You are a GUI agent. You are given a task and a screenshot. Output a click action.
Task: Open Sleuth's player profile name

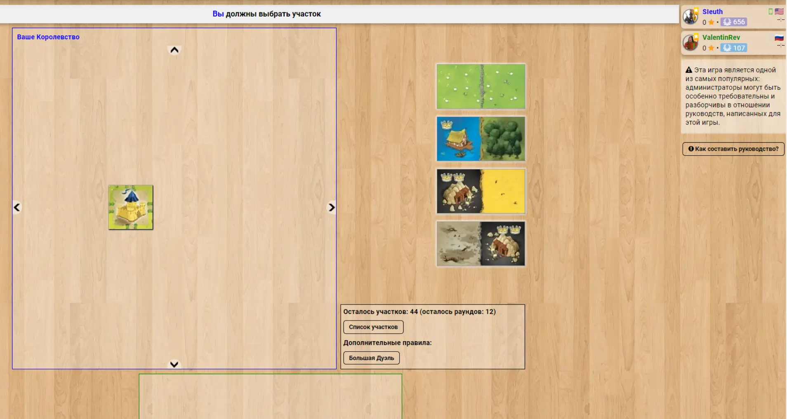click(712, 12)
